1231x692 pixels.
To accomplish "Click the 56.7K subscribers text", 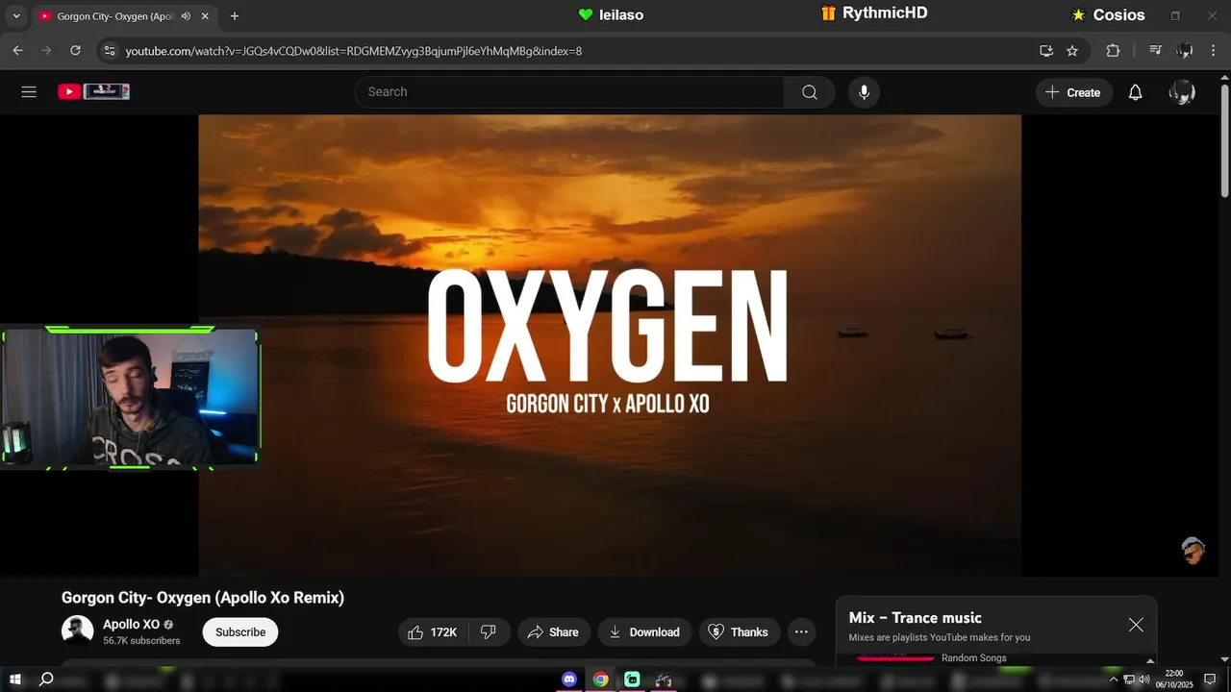I will coord(141,641).
